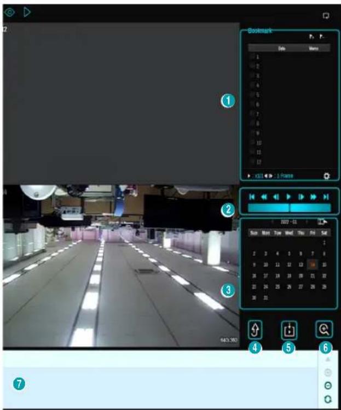
Task: Tick checkbox for bookmark row 1
Action: pos(252,57)
